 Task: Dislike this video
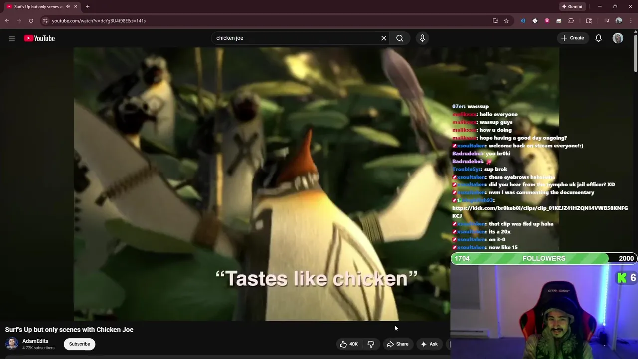tap(371, 344)
